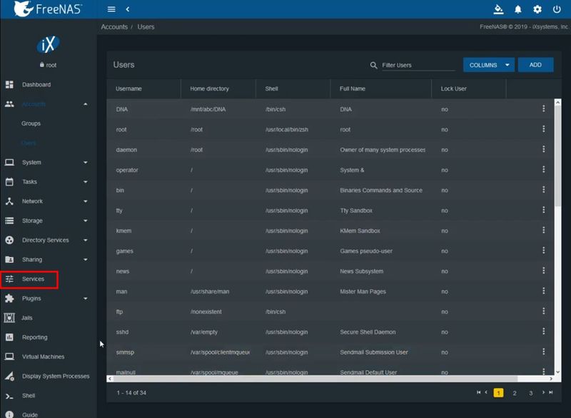The image size is (571, 418).
Task: Open the Shell from its sidebar icon
Action: pyautogui.click(x=9, y=395)
